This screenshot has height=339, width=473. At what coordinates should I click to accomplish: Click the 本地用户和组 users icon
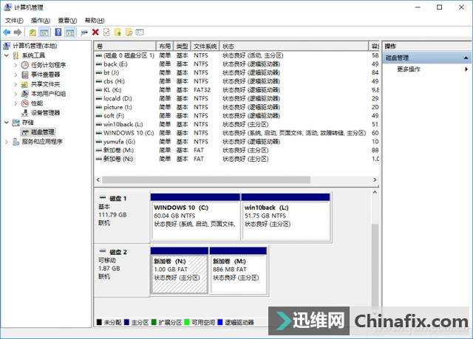click(25, 94)
